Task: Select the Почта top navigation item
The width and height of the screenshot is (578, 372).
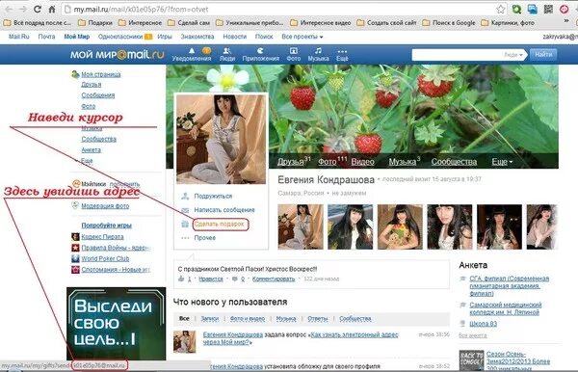Action: point(46,37)
